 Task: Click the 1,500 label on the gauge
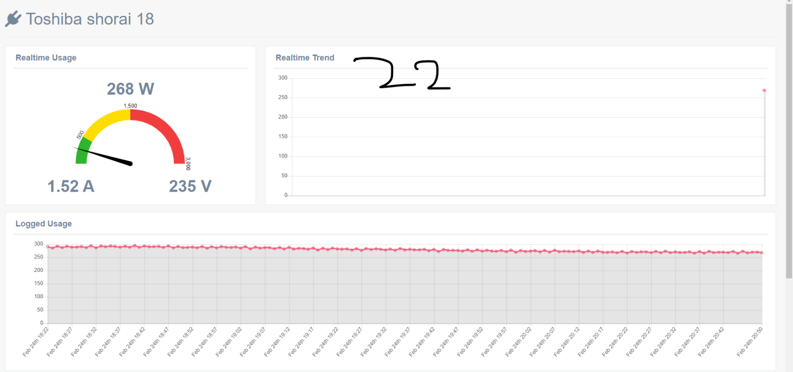pyautogui.click(x=130, y=106)
